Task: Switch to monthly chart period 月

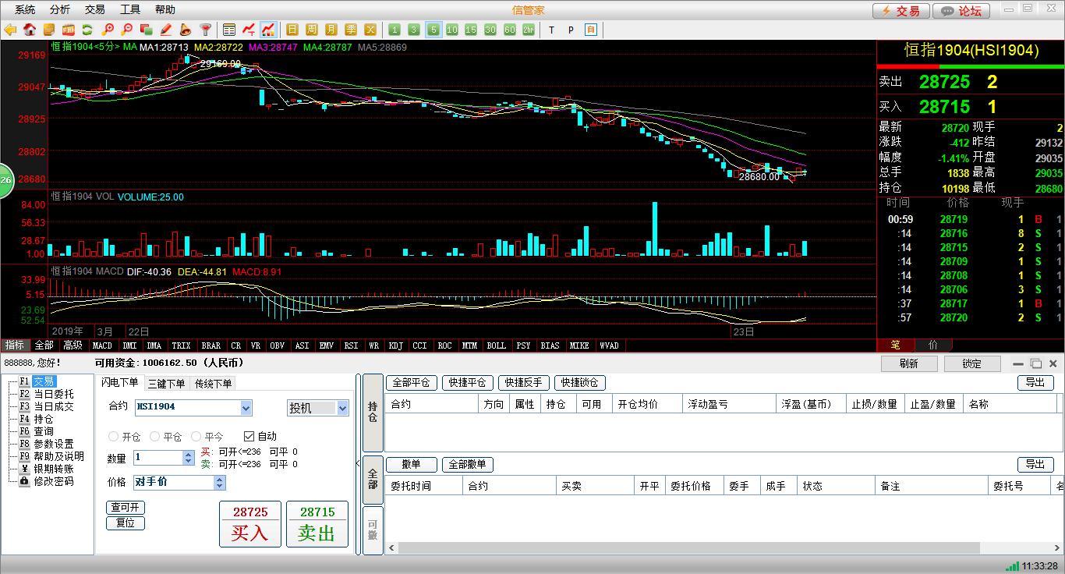Action: click(331, 30)
